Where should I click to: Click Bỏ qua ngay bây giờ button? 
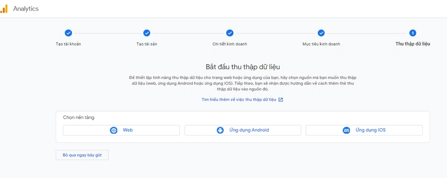(82, 155)
